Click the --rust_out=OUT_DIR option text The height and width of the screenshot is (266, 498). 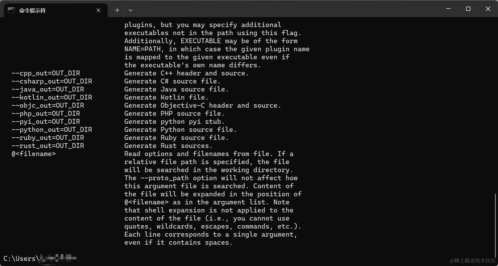coord(48,146)
